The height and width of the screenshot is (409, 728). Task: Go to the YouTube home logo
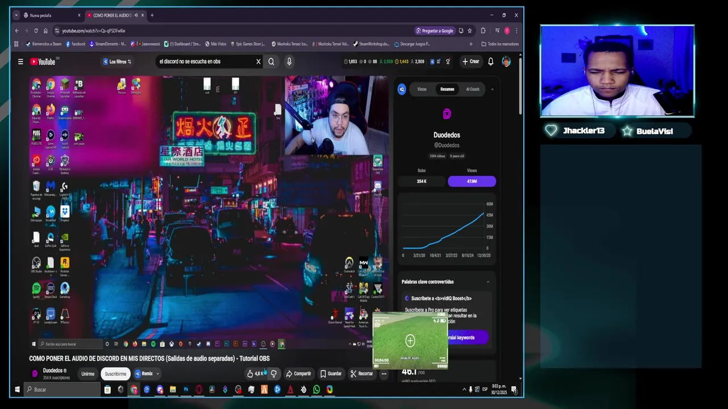coord(43,61)
